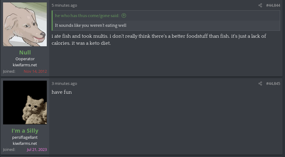Click kiwifarms.net under I'm a Silly

pos(25,143)
